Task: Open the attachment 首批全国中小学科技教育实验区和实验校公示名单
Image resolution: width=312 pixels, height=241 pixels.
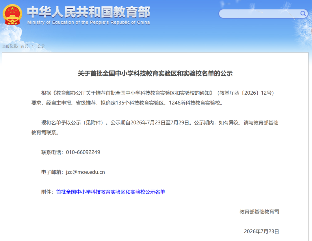Action: pyautogui.click(x=110, y=192)
